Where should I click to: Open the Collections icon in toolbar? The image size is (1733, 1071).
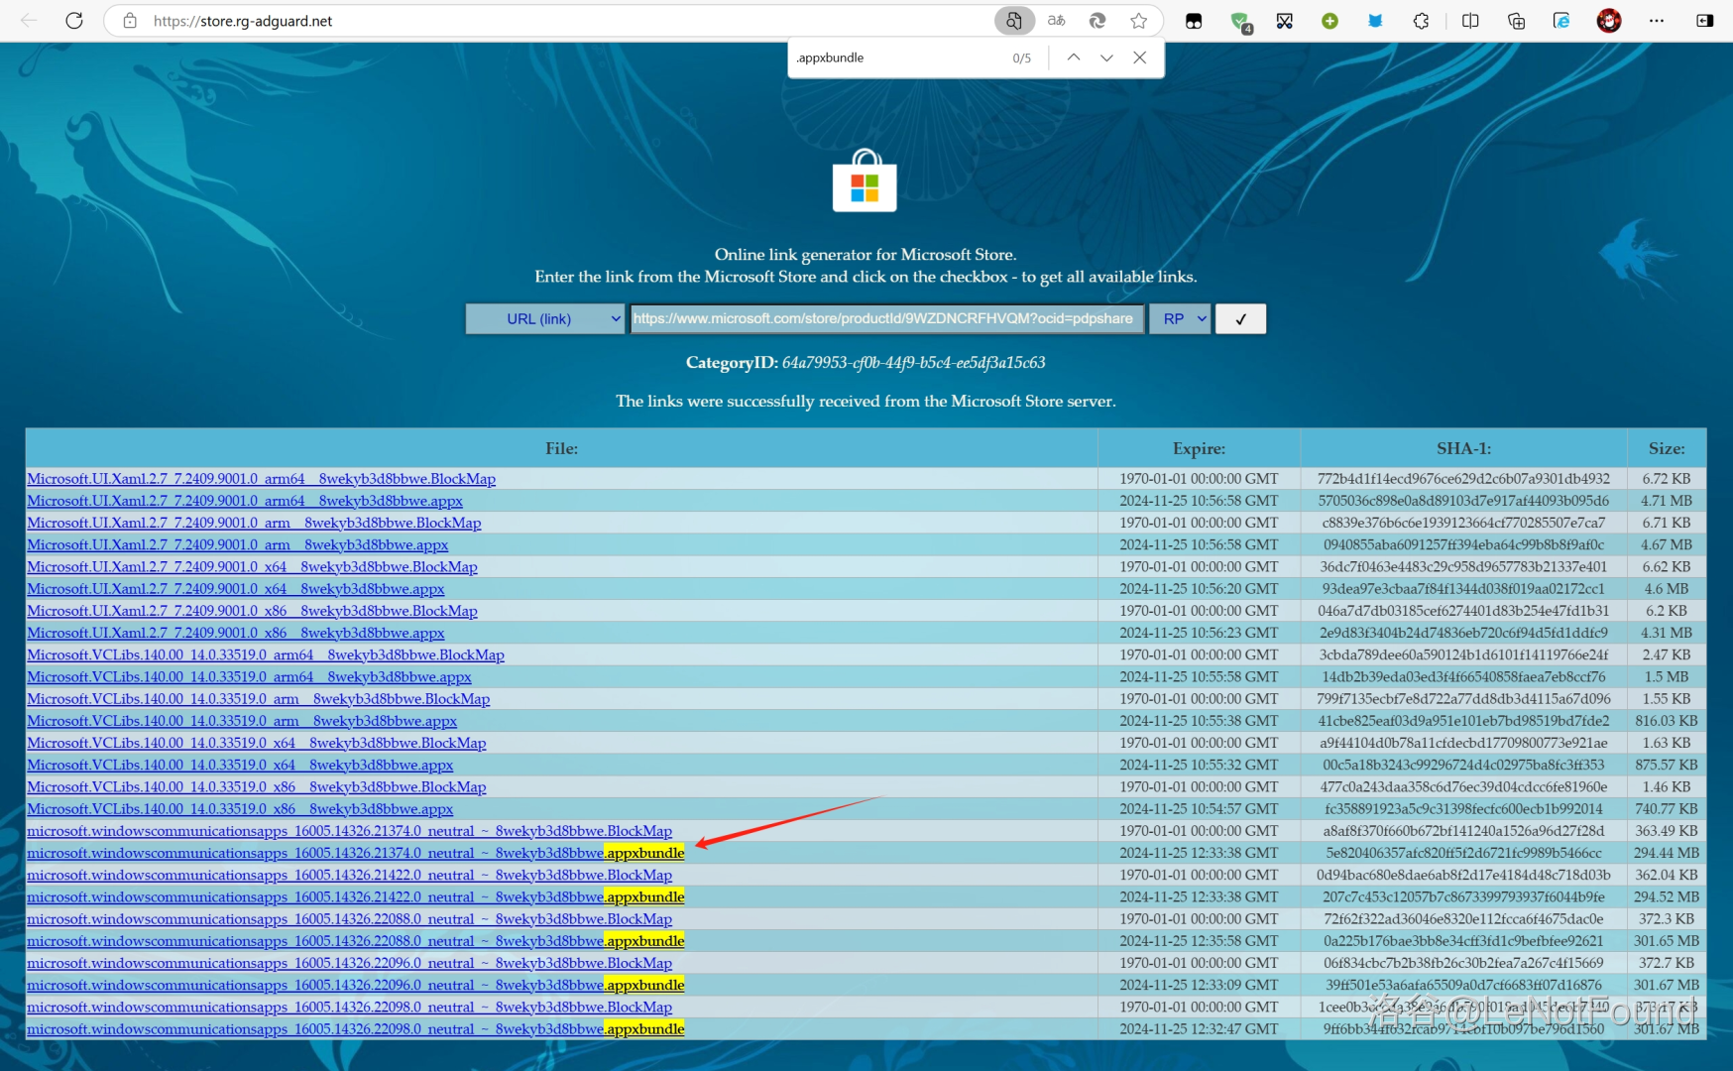click(1515, 21)
